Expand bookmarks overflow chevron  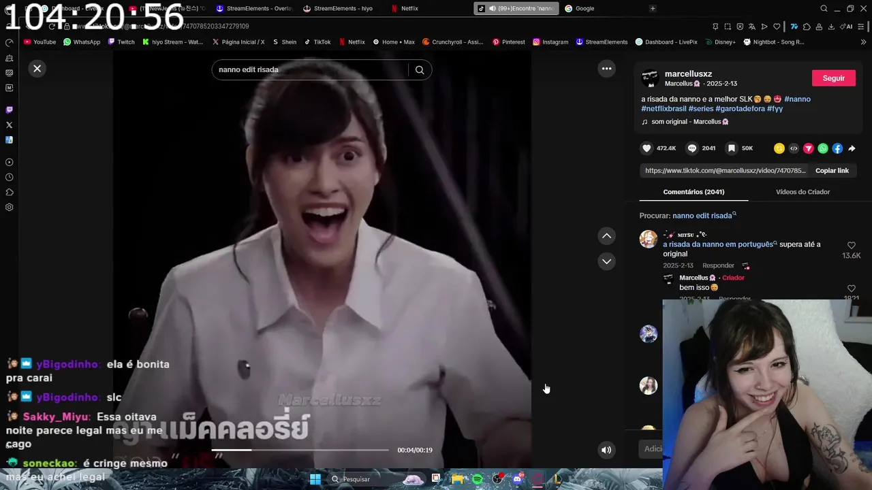864,42
